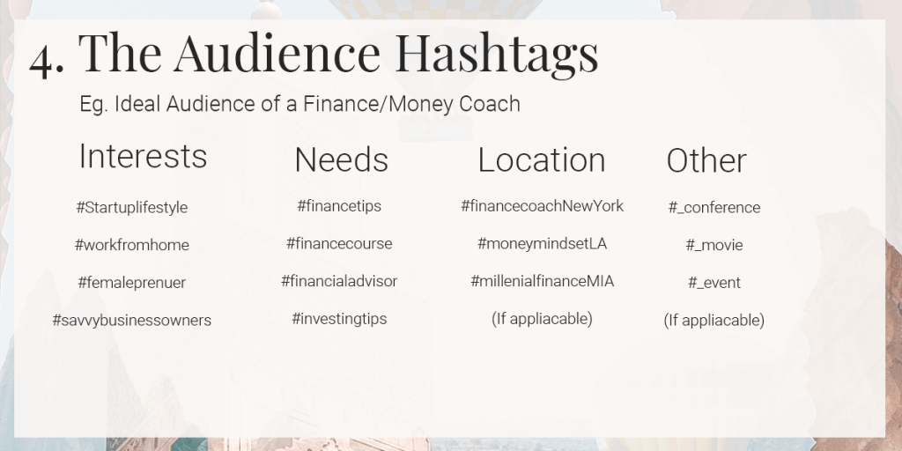902x451 pixels.
Task: Select the #_movie hashtag
Action: pyautogui.click(x=713, y=245)
